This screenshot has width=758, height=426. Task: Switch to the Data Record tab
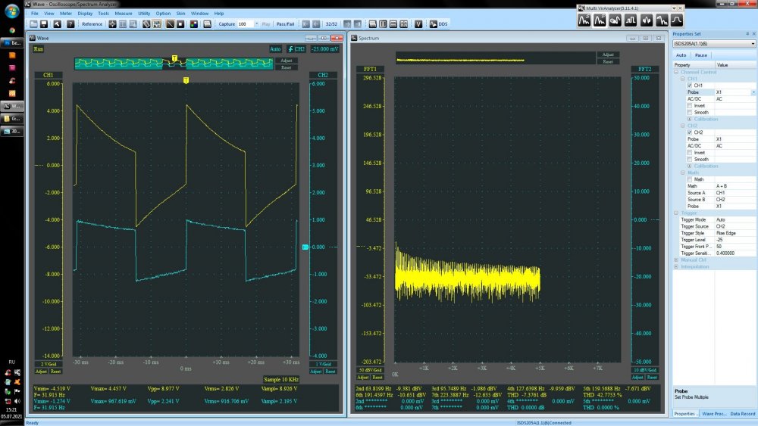[x=743, y=414]
